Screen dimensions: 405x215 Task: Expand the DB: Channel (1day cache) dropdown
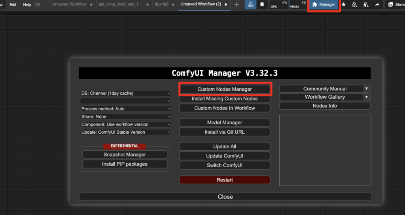pyautogui.click(x=125, y=93)
